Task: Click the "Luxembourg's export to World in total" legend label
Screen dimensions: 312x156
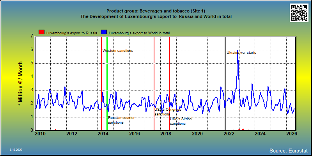Action: click(139, 33)
